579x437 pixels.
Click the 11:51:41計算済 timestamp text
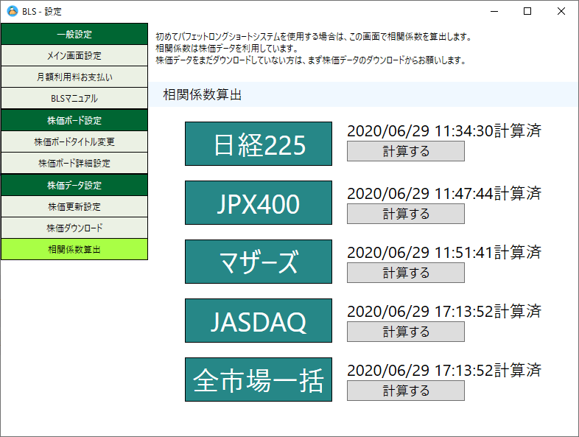pyautogui.click(x=444, y=252)
